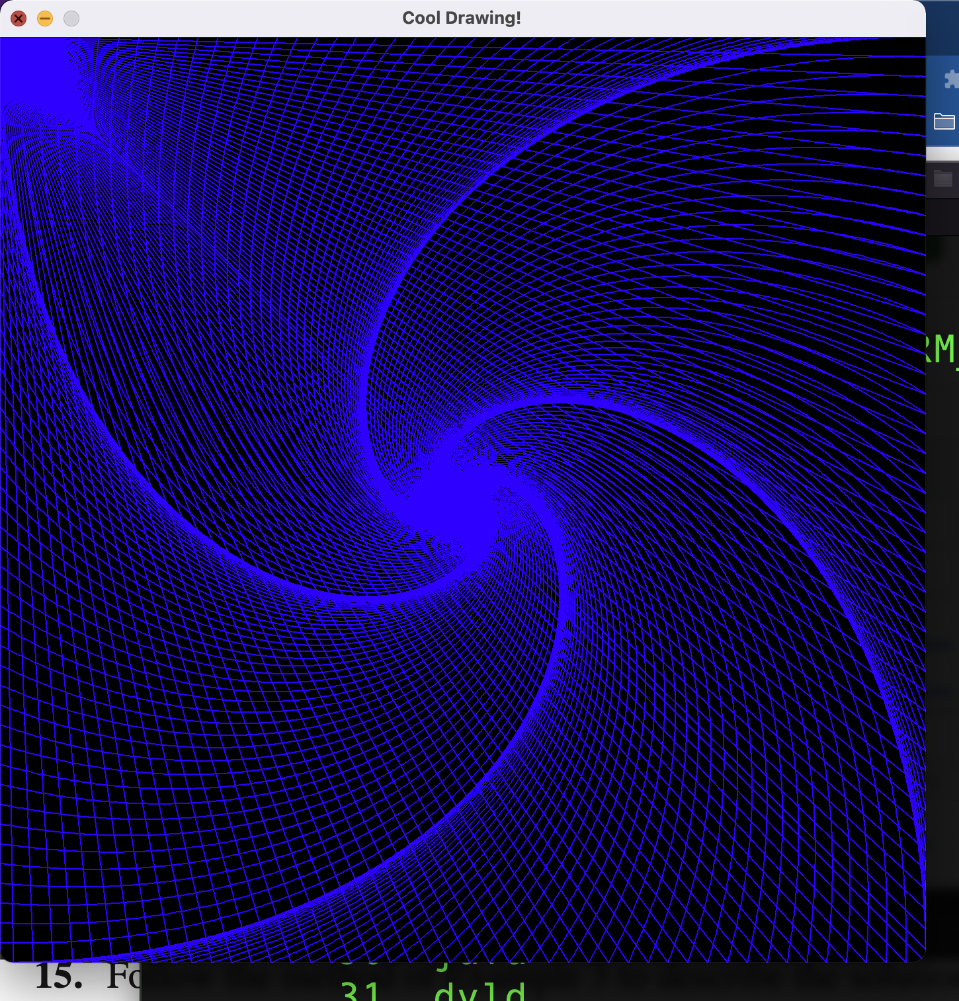Focus terminal by clicking "31 dyld" line
The width and height of the screenshot is (959, 1001).
(x=433, y=990)
